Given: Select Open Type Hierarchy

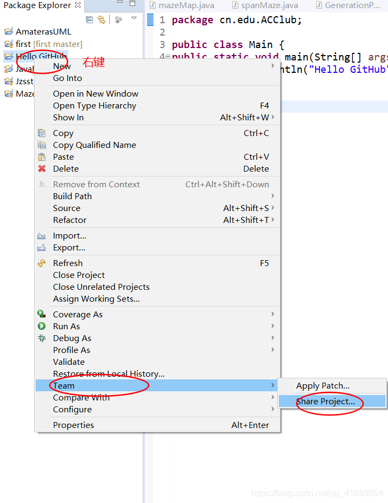Looking at the screenshot, I should click(158, 106).
